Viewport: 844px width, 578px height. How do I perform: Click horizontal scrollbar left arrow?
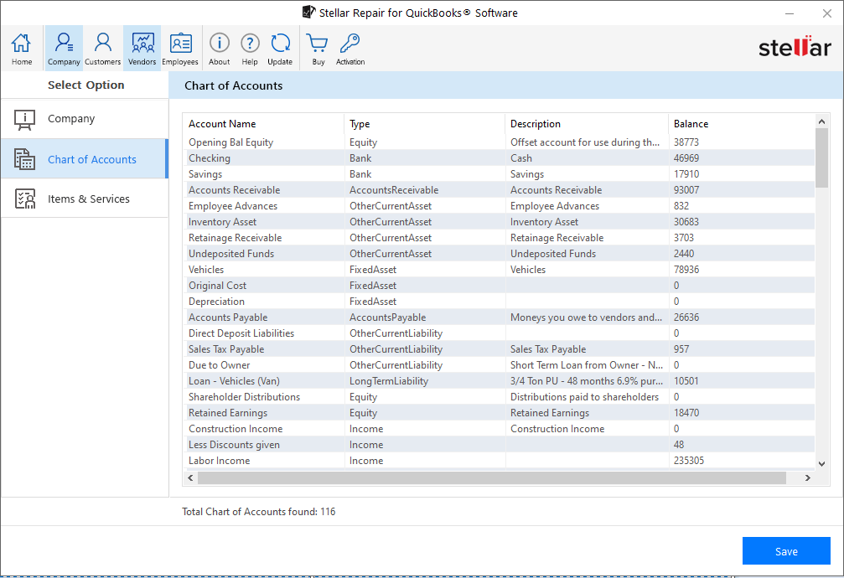[190, 477]
